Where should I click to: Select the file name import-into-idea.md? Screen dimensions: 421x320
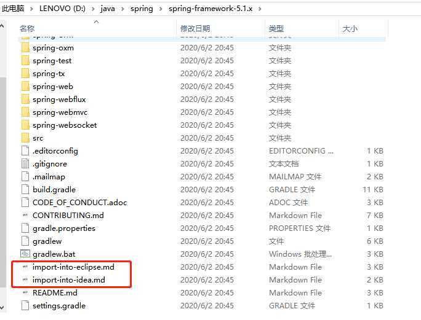tap(69, 280)
